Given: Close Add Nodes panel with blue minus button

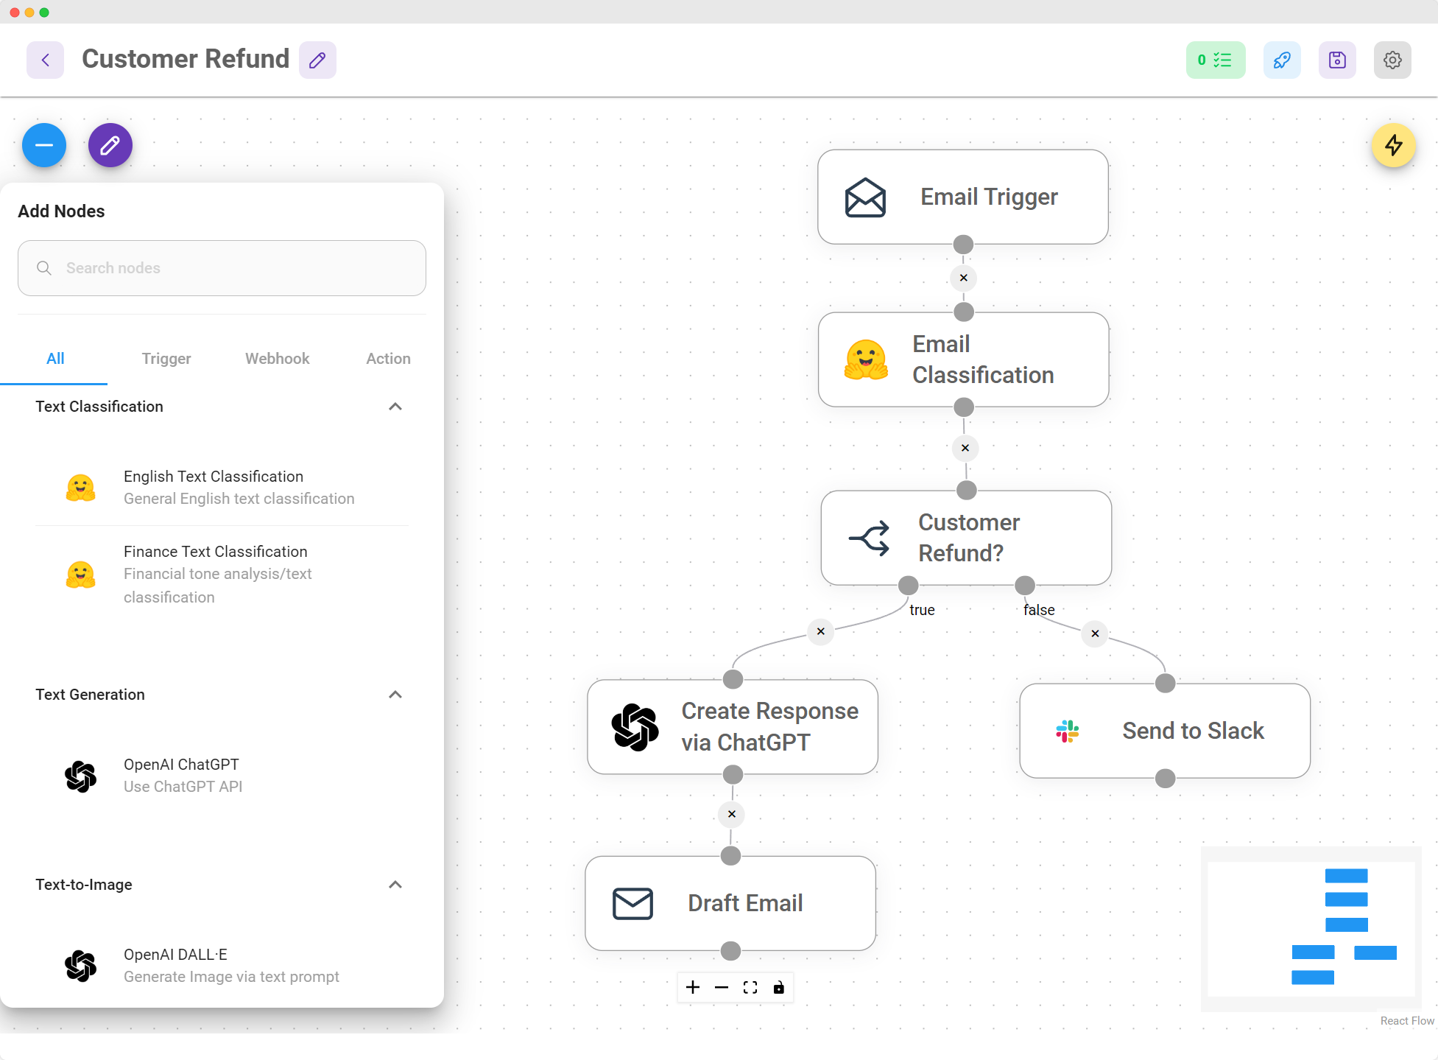Looking at the screenshot, I should 44,145.
